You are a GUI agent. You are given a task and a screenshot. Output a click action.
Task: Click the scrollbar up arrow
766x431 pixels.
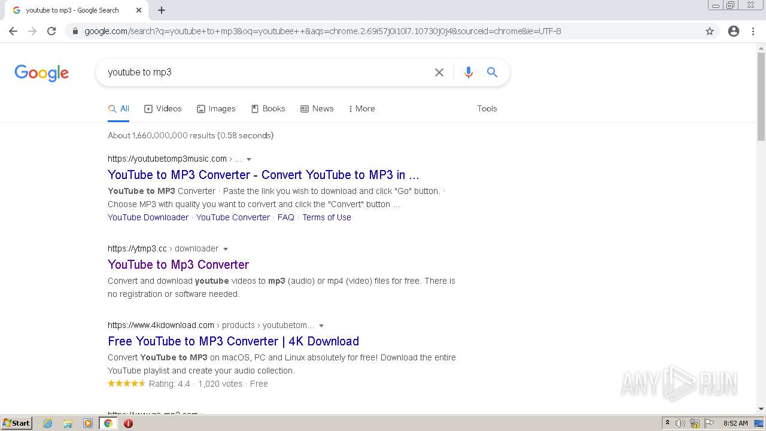[x=761, y=48]
